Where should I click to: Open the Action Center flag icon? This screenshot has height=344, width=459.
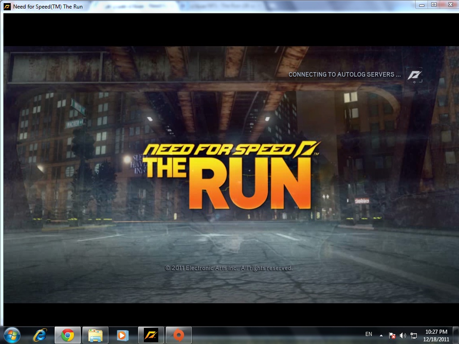coord(392,335)
